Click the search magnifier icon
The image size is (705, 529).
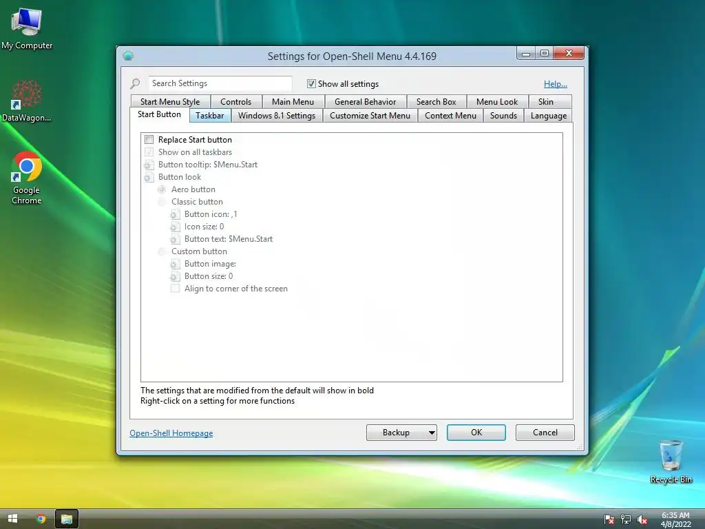point(135,83)
